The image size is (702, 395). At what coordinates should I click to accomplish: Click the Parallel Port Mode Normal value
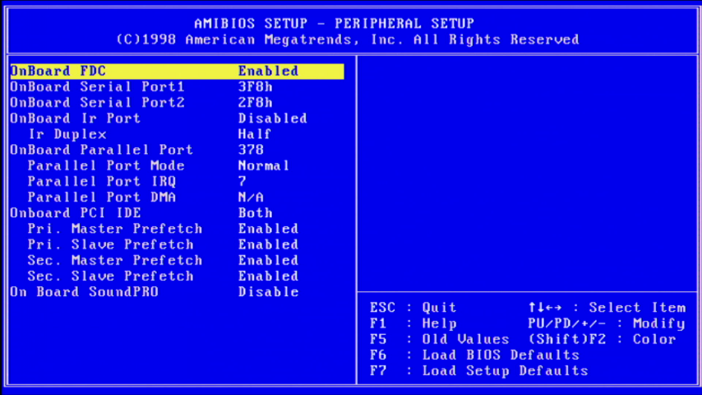coord(263,165)
